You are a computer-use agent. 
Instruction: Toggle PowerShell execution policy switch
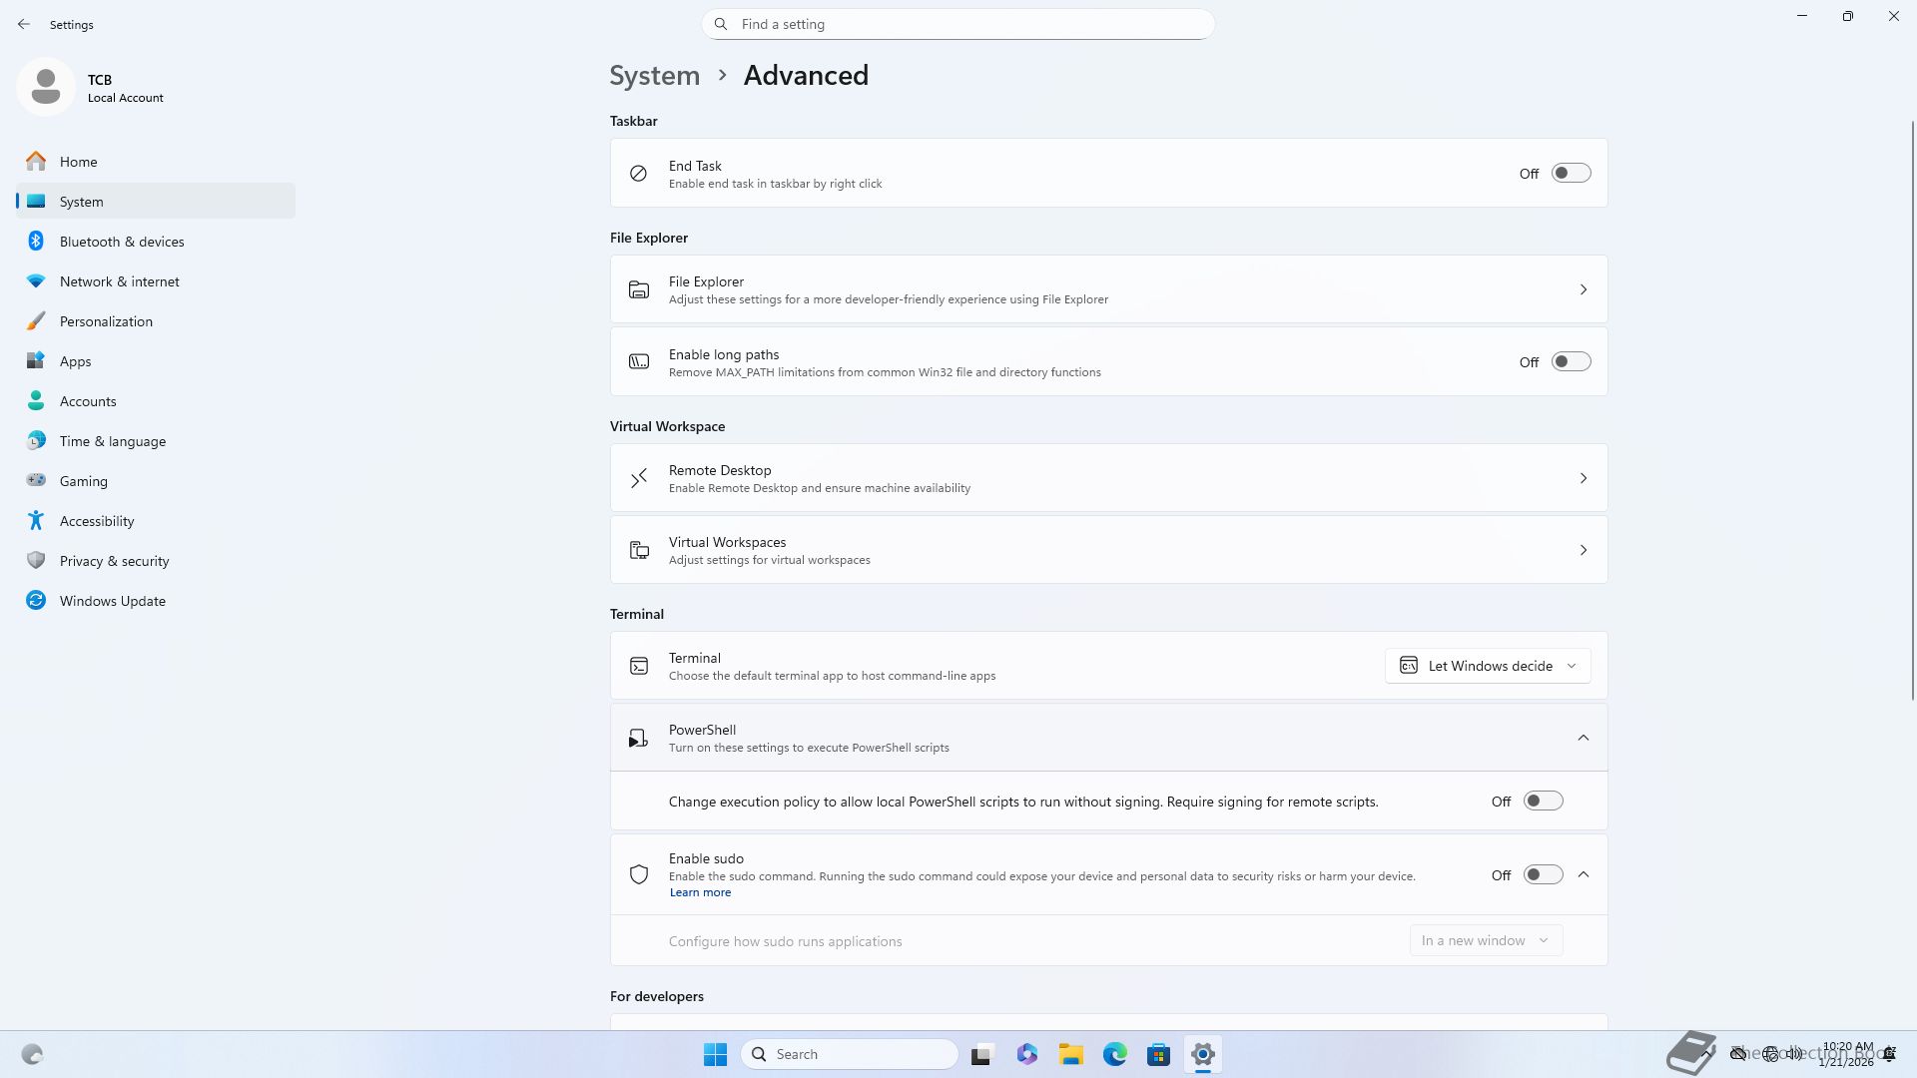[1543, 802]
